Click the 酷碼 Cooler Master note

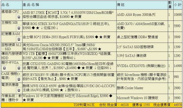130,88
